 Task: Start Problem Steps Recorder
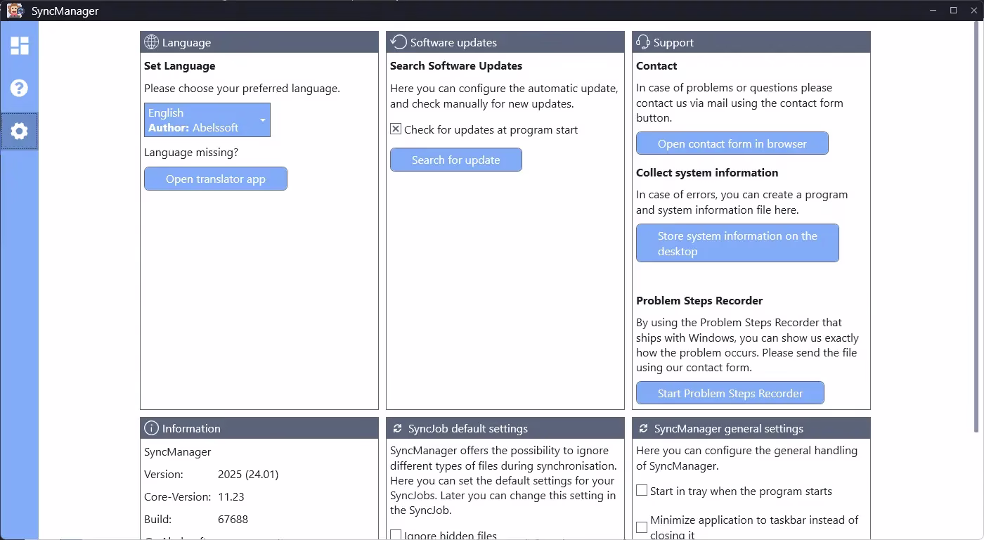(x=730, y=393)
